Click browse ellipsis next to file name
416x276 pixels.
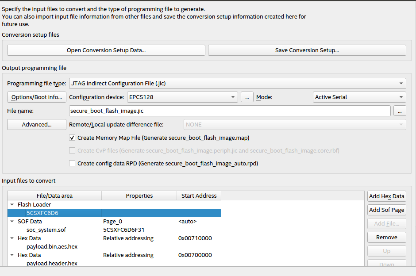tap(400, 111)
